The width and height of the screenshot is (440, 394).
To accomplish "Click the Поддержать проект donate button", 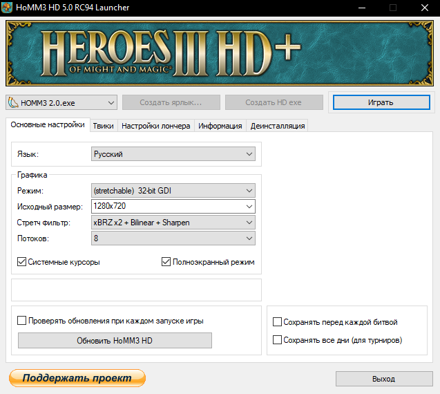I will pyautogui.click(x=77, y=378).
